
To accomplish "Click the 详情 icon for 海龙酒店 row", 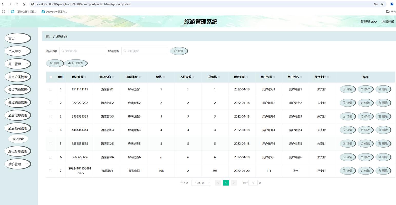I will (x=345, y=171).
